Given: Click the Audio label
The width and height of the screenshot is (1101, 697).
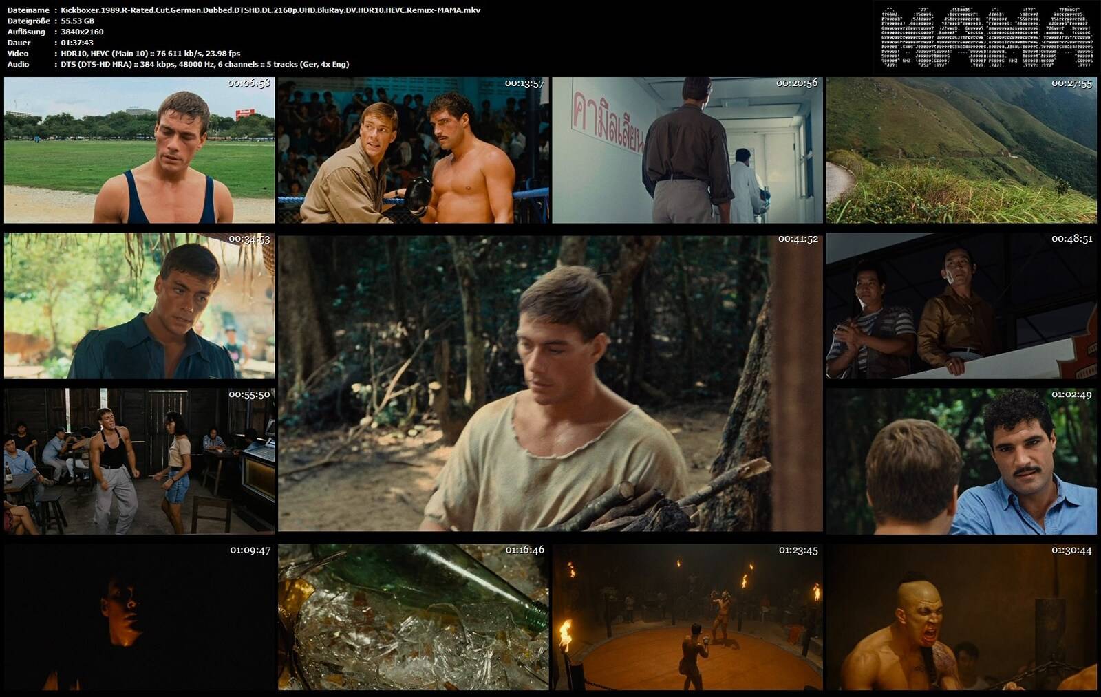Looking at the screenshot, I should (x=18, y=65).
